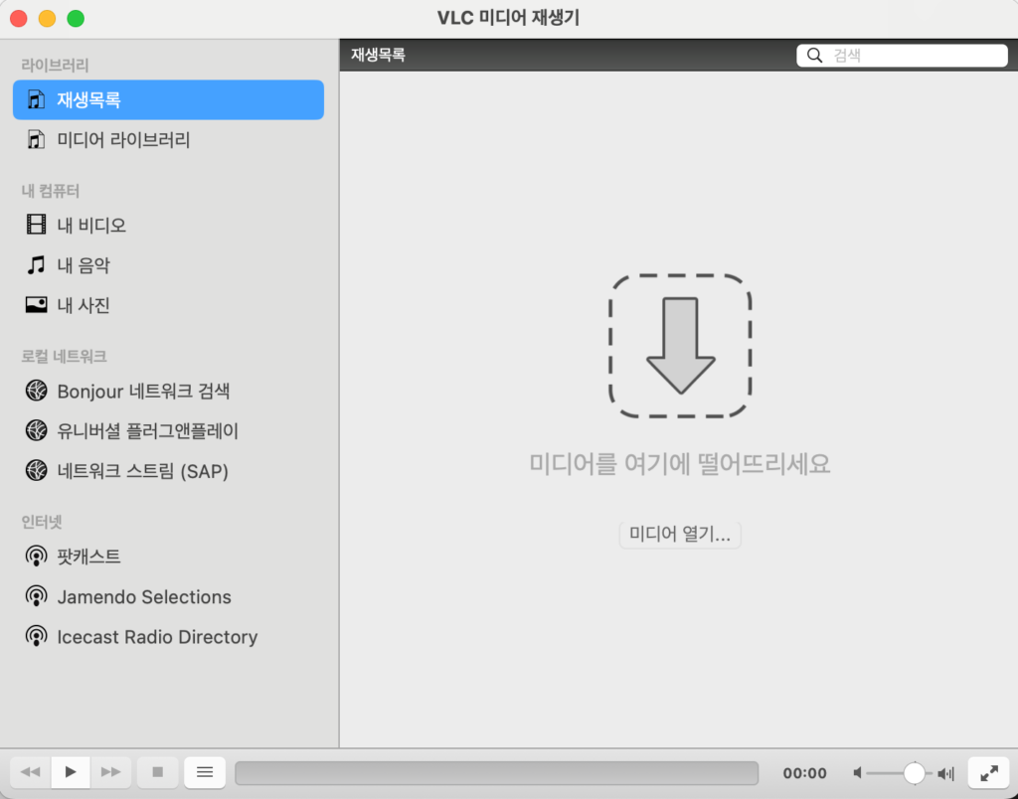1018x799 pixels.
Task: Click the broadcast icon beside Icecast Radio Directory
Action: 37,636
